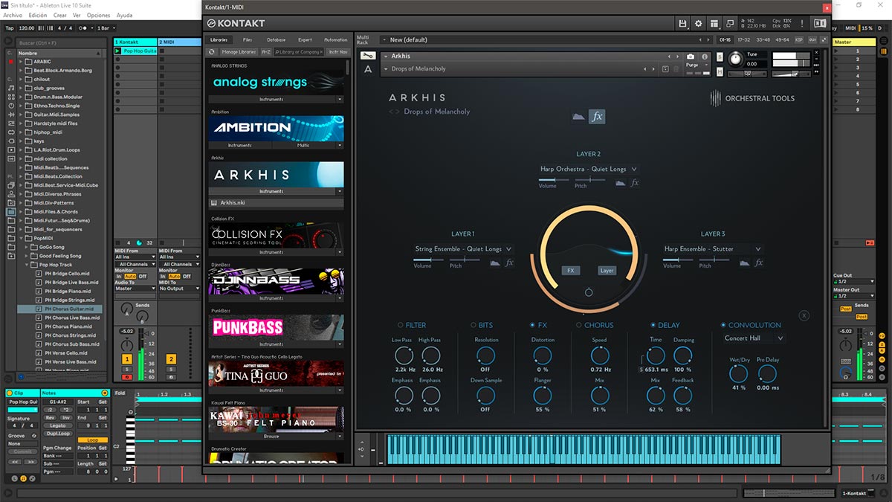Open Kontakt workspace layout panel icon
892x502 pixels.
pos(714,24)
